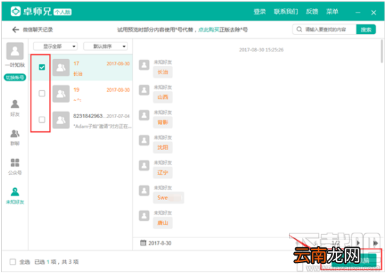Jump to the last message page
Screen dimensions: 386x275
tap(376, 243)
